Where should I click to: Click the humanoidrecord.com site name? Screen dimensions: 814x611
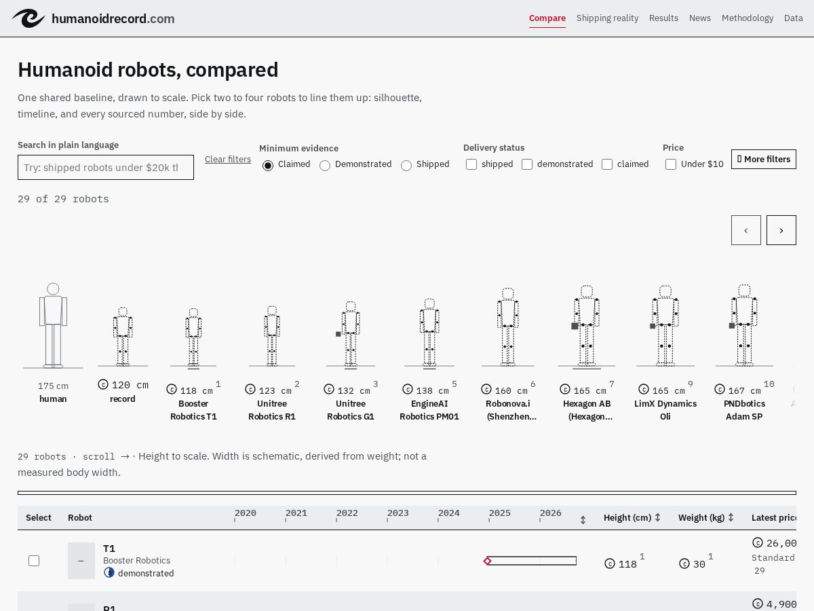click(113, 19)
